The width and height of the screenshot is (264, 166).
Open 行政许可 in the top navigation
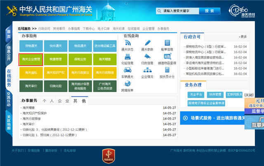pyautogui.click(x=44, y=28)
